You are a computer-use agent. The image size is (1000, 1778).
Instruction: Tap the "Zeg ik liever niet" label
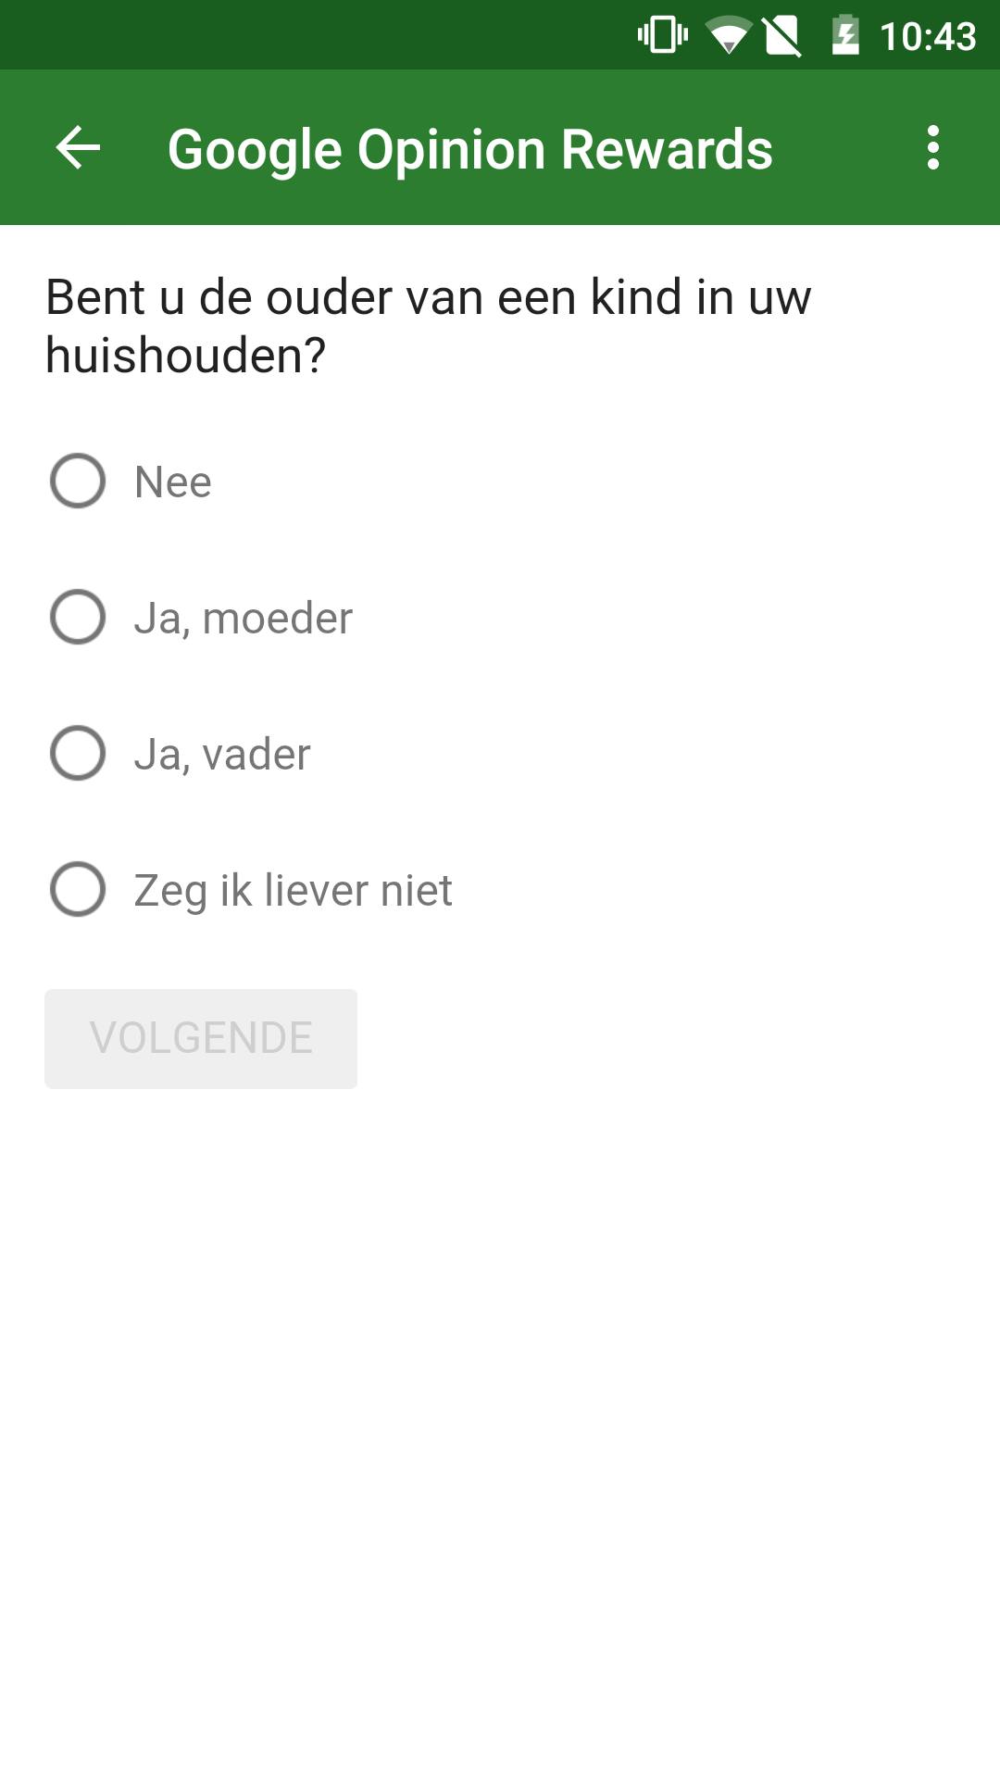click(293, 891)
